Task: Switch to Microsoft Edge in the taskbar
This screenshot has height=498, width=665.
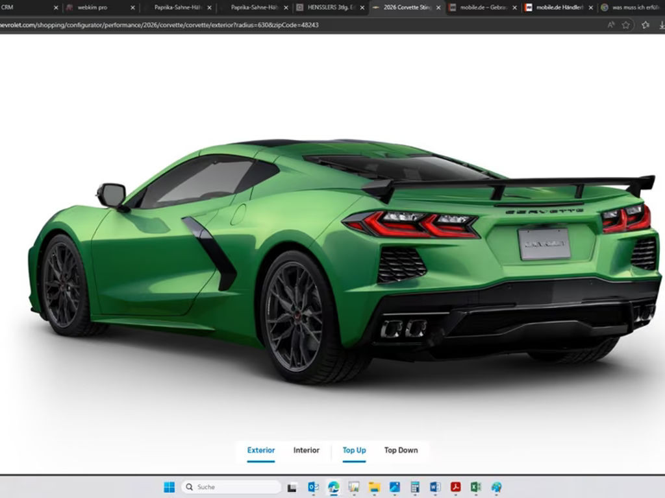Action: [333, 488]
